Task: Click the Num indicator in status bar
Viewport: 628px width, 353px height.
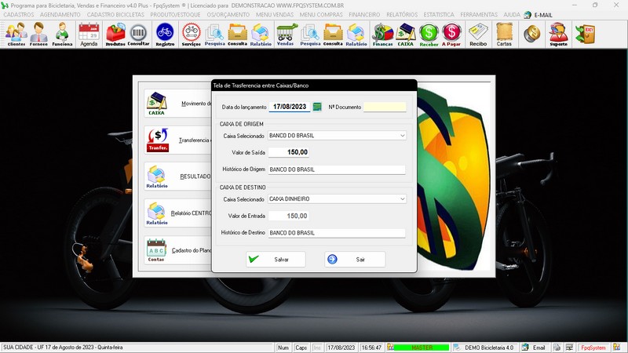Action: click(x=283, y=348)
